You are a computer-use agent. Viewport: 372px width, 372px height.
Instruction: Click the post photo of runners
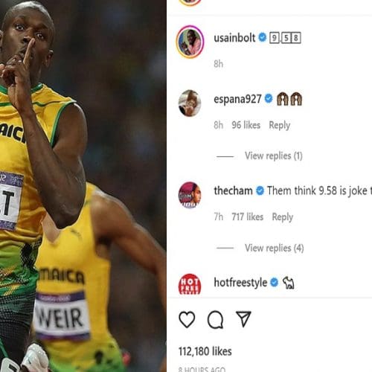point(83,186)
